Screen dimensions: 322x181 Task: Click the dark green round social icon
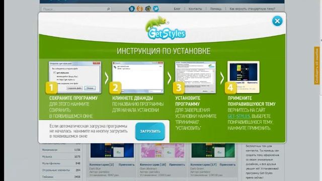pyautogui.click(x=148, y=9)
